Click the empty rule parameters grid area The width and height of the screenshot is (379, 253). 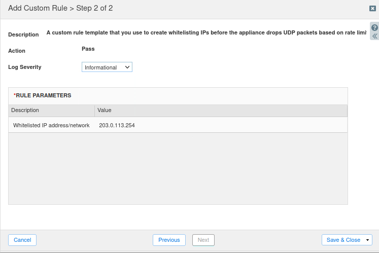(x=178, y=168)
